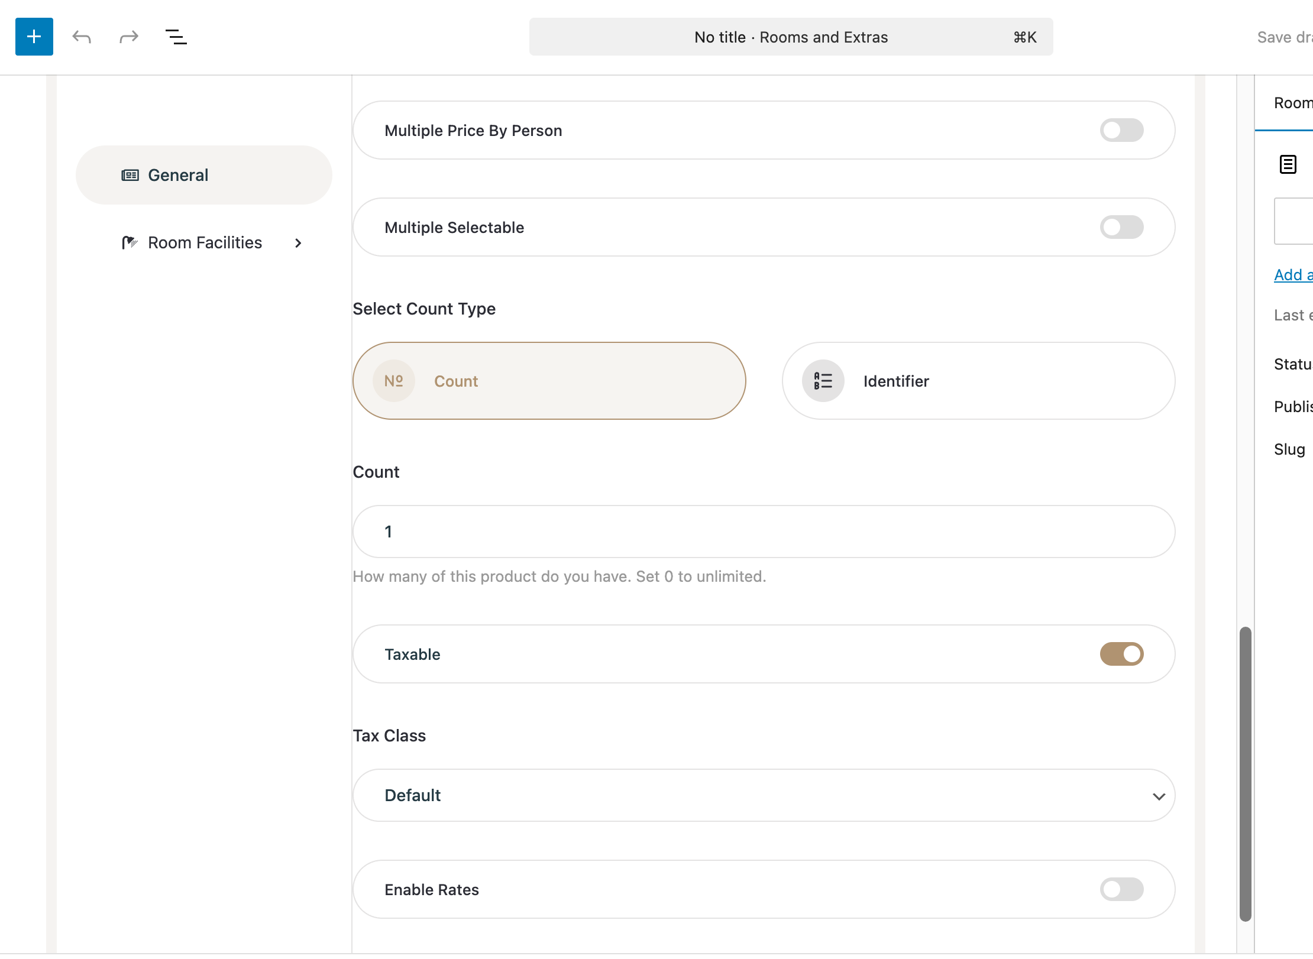
Task: Click the document page icon in sidebar
Action: 1288,164
